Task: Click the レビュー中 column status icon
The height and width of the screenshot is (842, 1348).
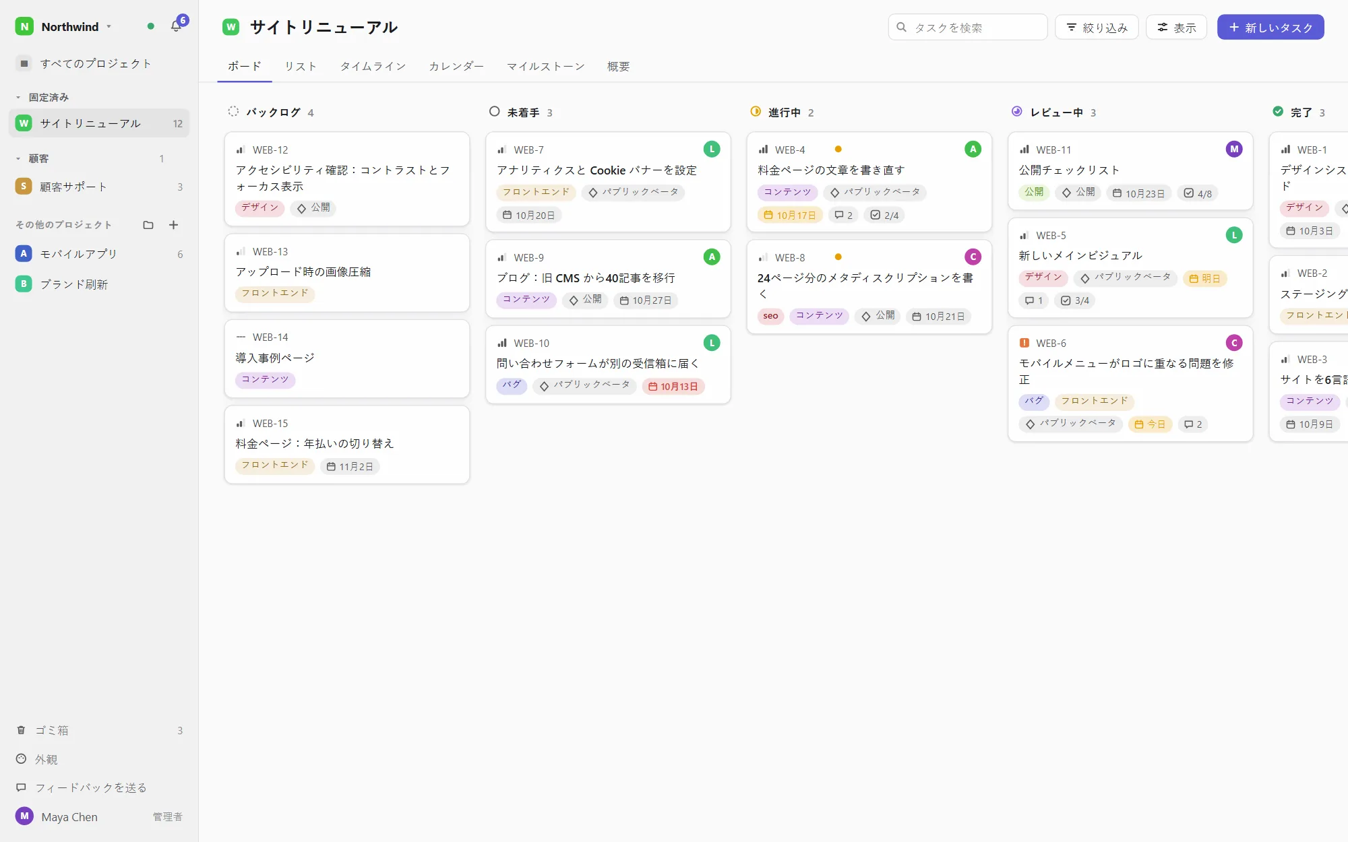Action: click(1016, 112)
